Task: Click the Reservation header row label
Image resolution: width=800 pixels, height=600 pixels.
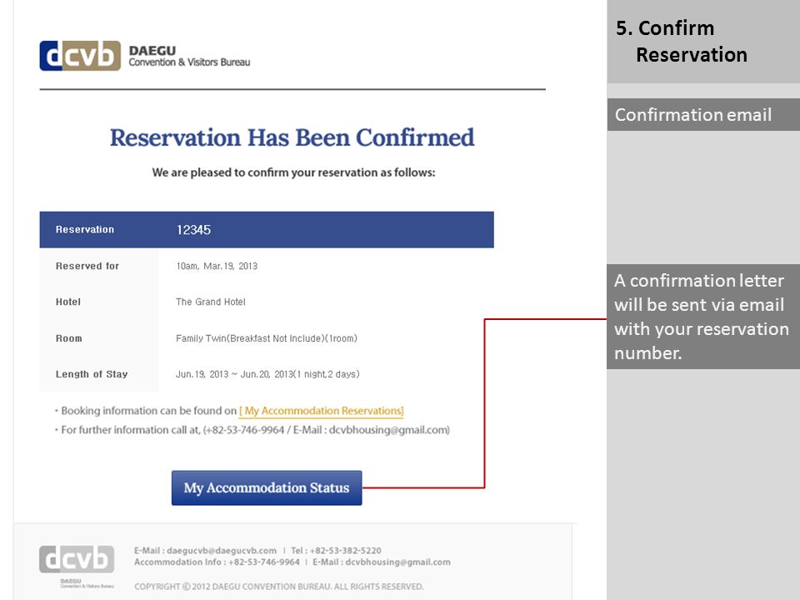Action: (x=85, y=230)
